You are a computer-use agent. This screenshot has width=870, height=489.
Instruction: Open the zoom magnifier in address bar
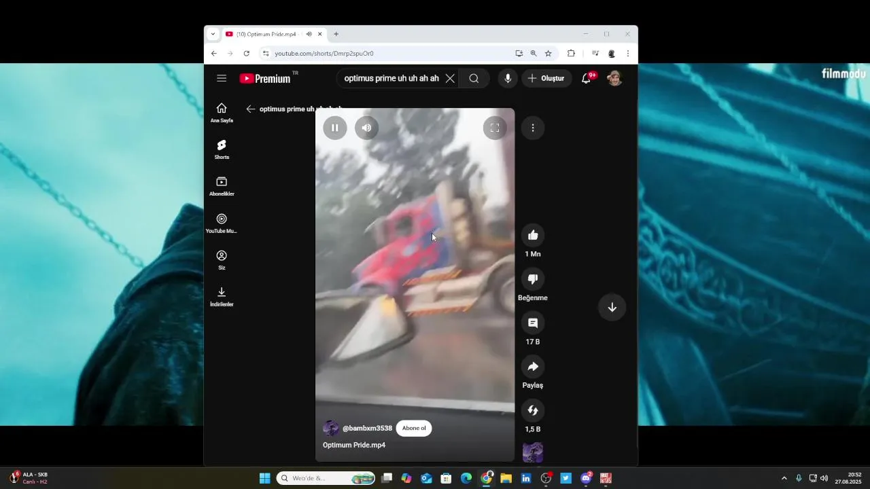click(x=534, y=53)
